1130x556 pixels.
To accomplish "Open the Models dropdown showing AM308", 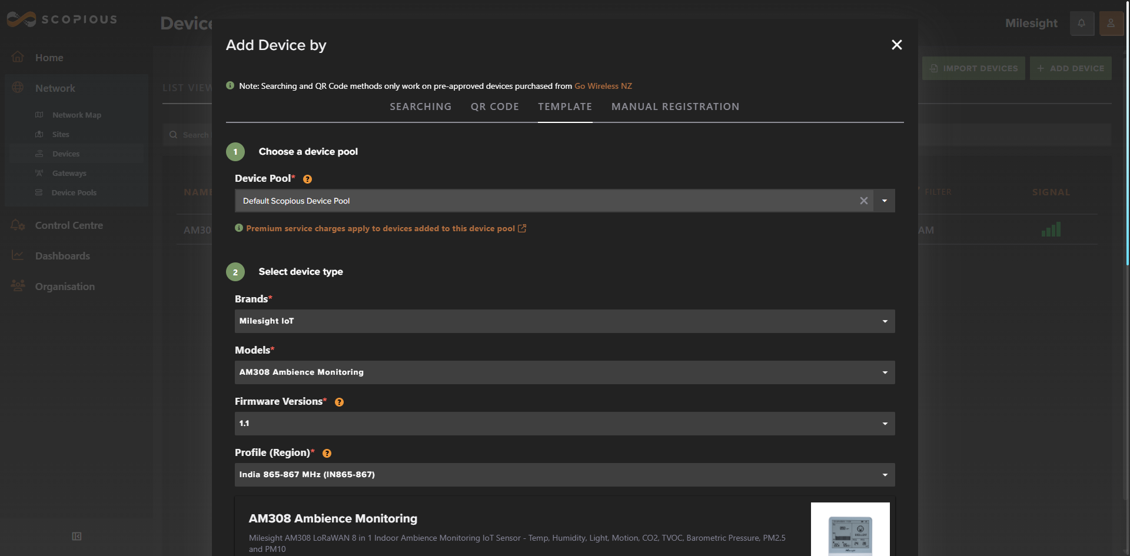I will click(x=564, y=372).
